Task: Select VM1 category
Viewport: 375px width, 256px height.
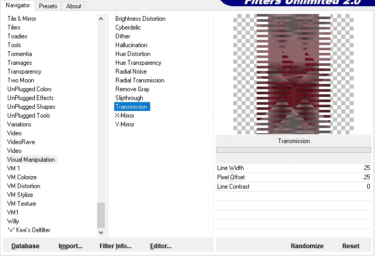Action: tap(13, 212)
